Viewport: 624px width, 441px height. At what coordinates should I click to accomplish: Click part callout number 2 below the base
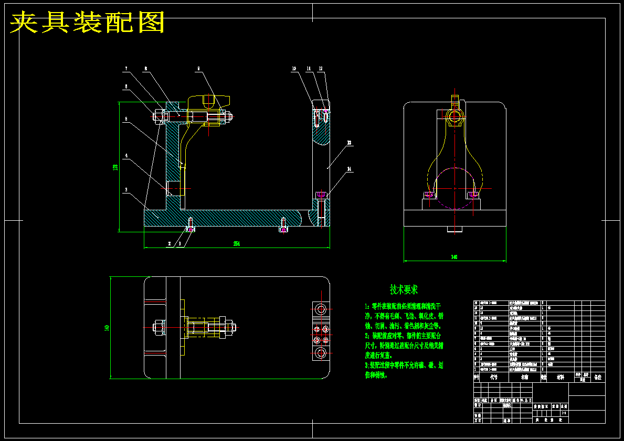(x=170, y=244)
